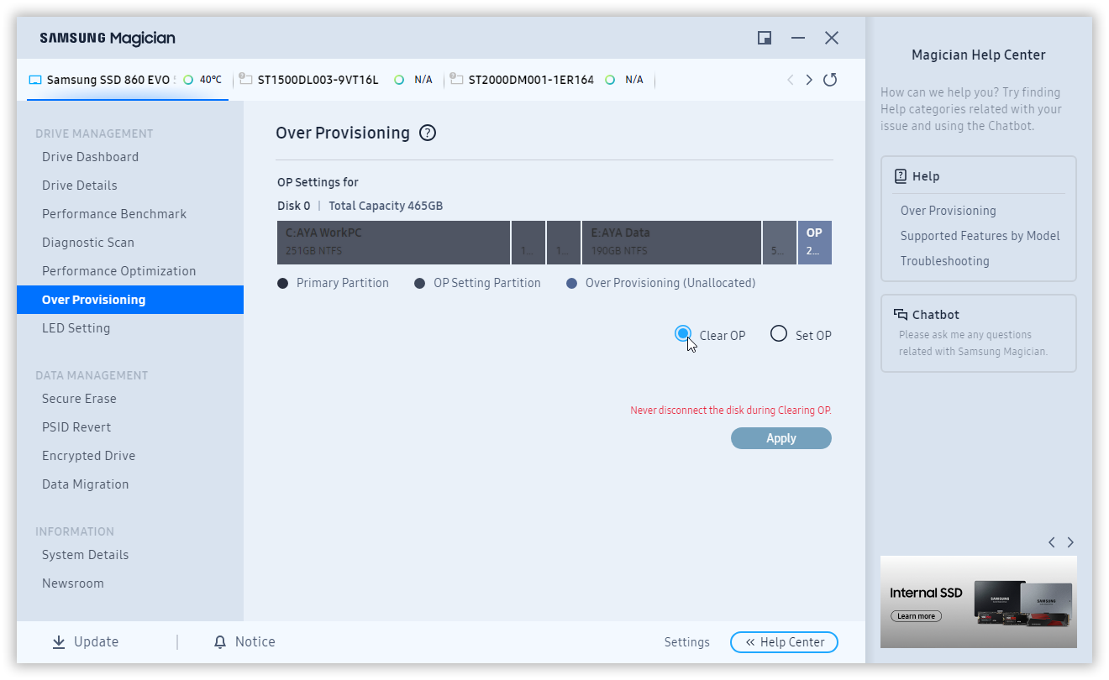Show previous Help Center banner

coord(1052,542)
